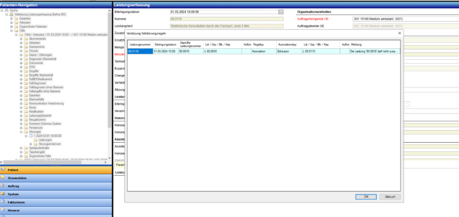459x217 pixels.
Task: Click the horizontal scrollbar under the patient tree
Action: (54, 162)
